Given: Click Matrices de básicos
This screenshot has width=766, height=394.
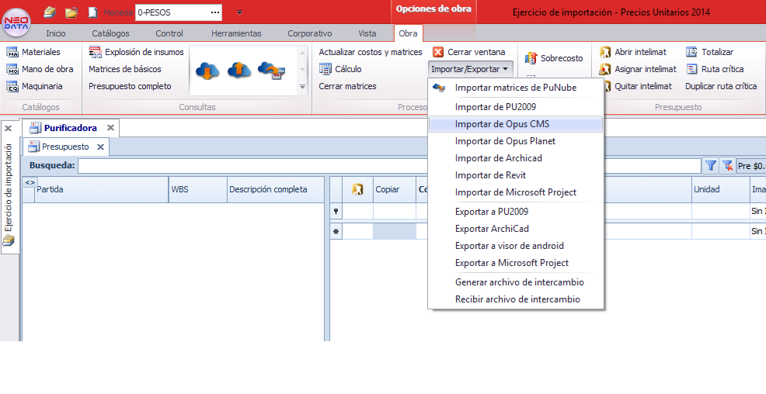Looking at the screenshot, I should [124, 69].
